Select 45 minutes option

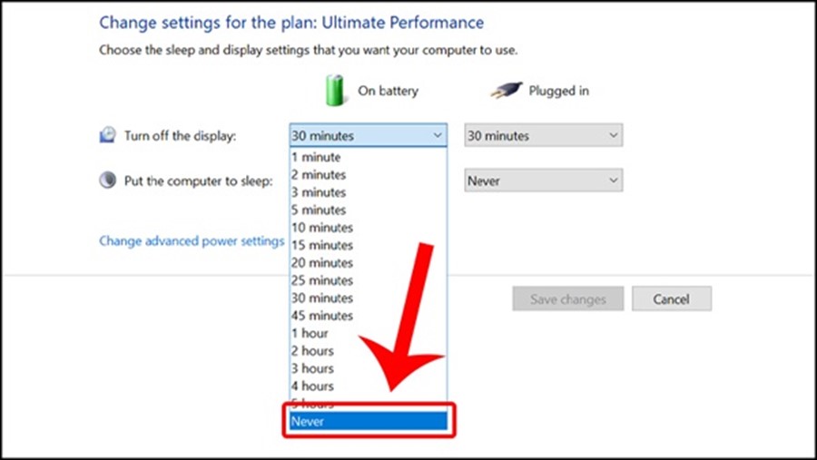369,316
